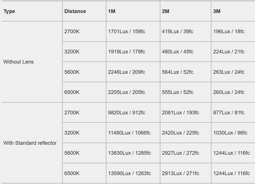Click the 2913Lux / 271fc cell
Screen dimensions: 255x184
[x=180, y=173]
